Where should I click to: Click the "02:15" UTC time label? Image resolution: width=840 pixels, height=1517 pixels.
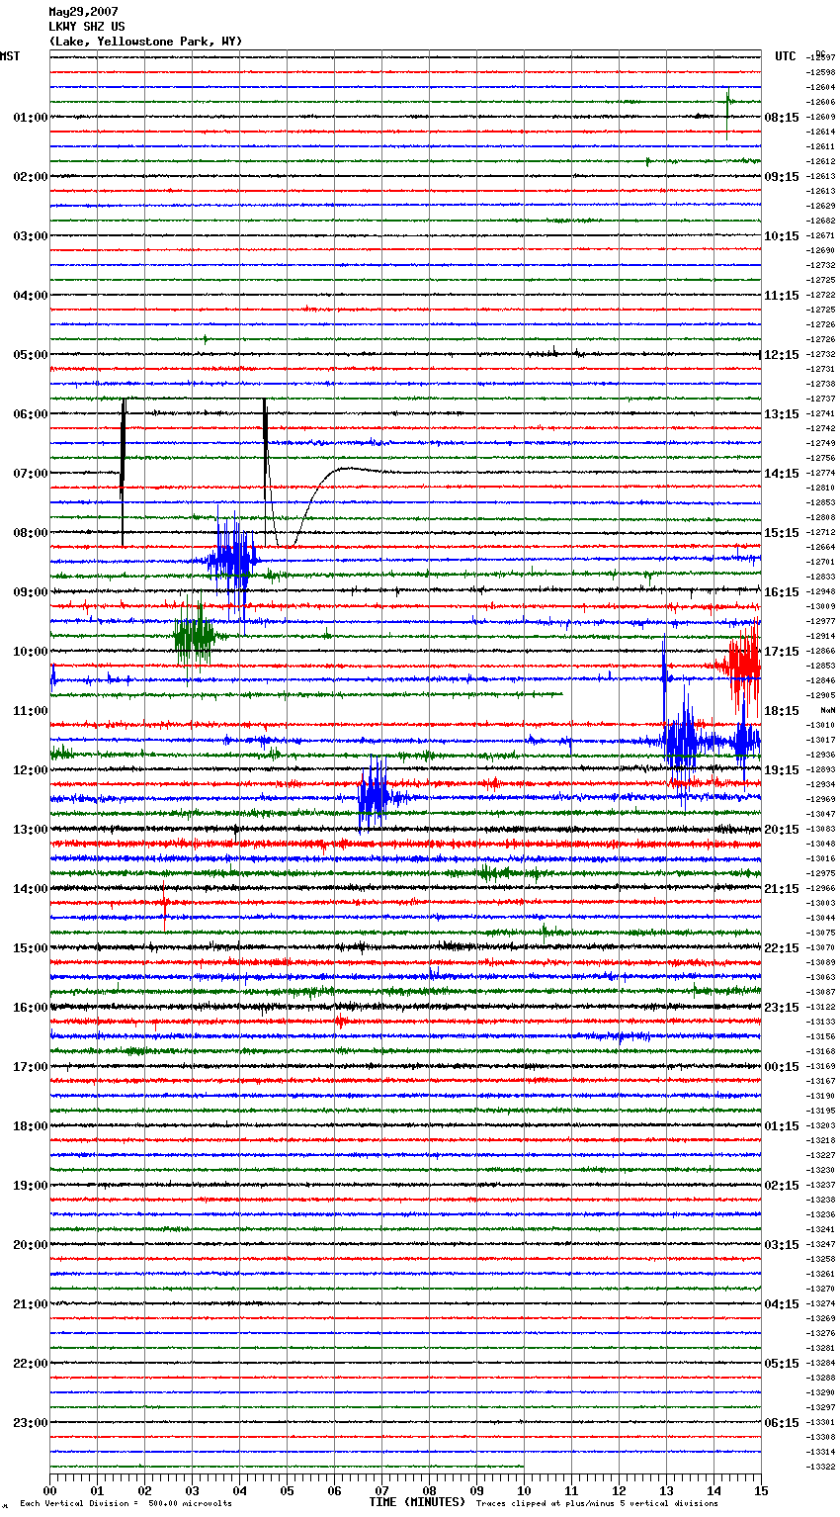click(782, 1186)
